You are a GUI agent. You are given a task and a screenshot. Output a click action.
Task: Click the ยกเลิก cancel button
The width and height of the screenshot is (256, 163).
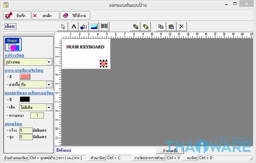pyautogui.click(x=45, y=15)
